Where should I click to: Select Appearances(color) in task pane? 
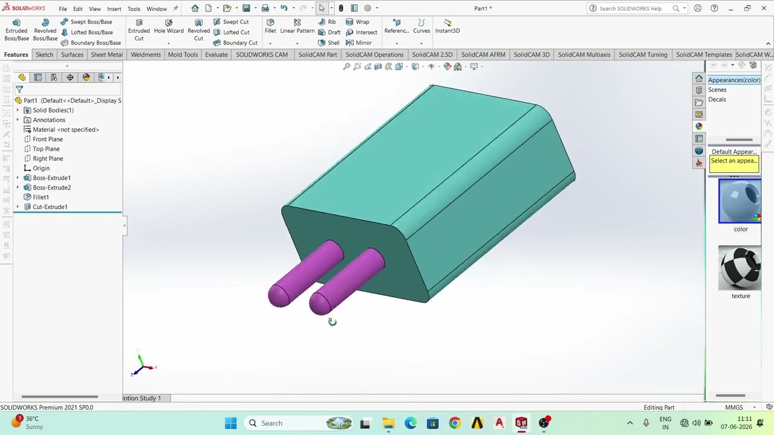[x=734, y=80]
